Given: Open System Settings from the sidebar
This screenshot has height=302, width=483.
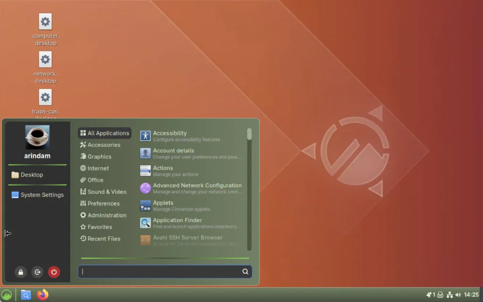Looking at the screenshot, I should (x=42, y=195).
